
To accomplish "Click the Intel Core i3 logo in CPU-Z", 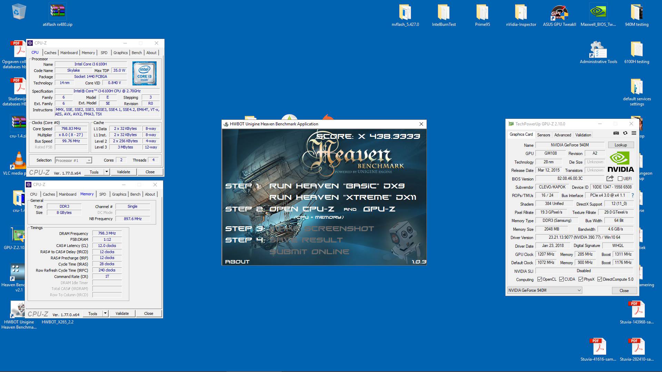I will [x=144, y=73].
